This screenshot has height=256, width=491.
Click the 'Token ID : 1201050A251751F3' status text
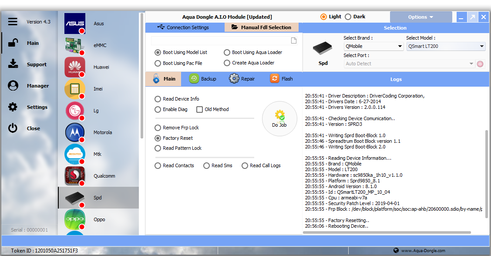coord(44,251)
